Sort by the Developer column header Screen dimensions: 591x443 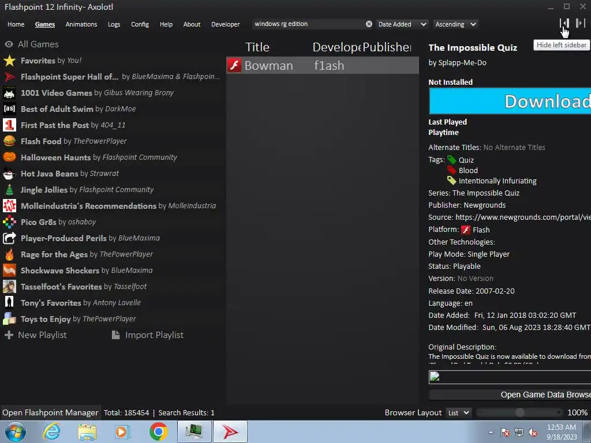[x=336, y=47]
